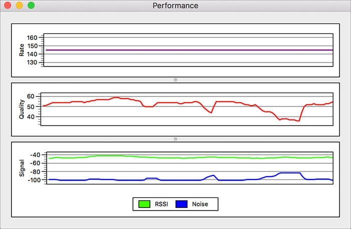Click the blue Noise legend swatch
The image size is (351, 229).
pyautogui.click(x=182, y=204)
